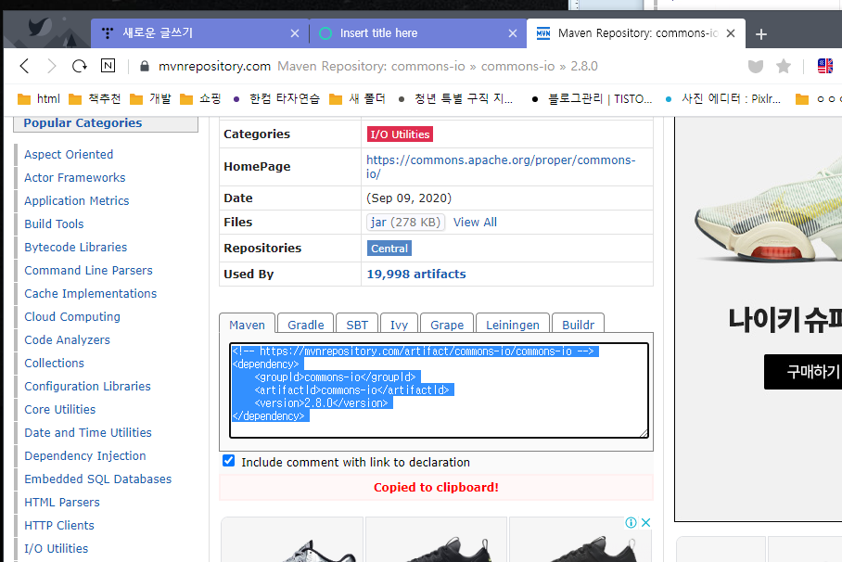Image resolution: width=842 pixels, height=562 pixels.
Task: Click the I/O Utilities category badge
Action: [x=400, y=134]
